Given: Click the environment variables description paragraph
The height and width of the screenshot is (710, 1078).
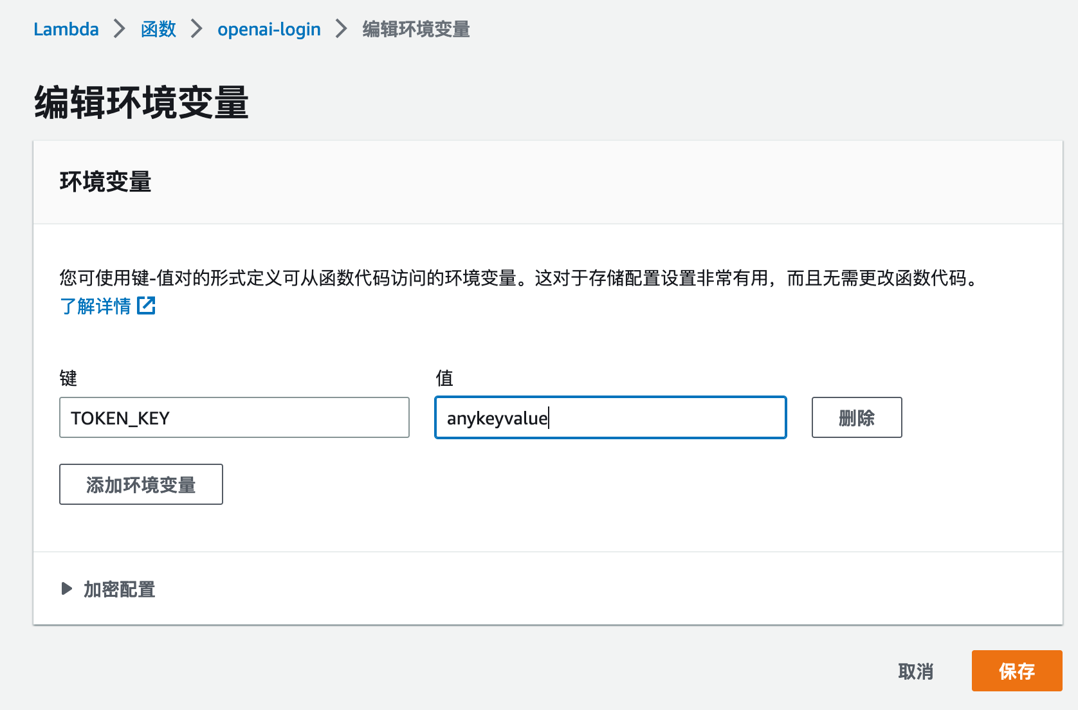Looking at the screenshot, I should [x=520, y=278].
